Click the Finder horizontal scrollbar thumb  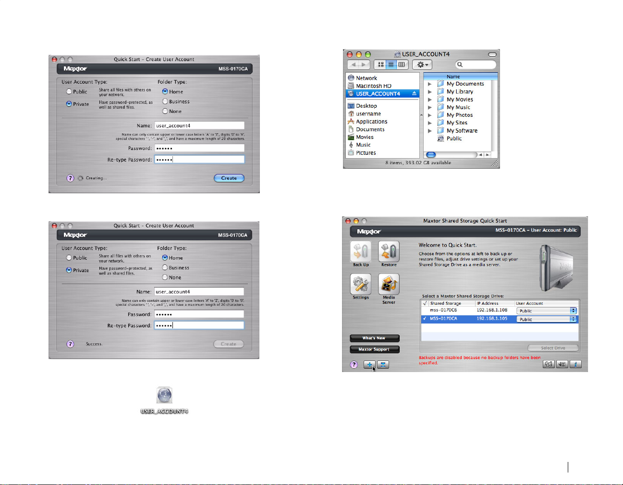(431, 155)
